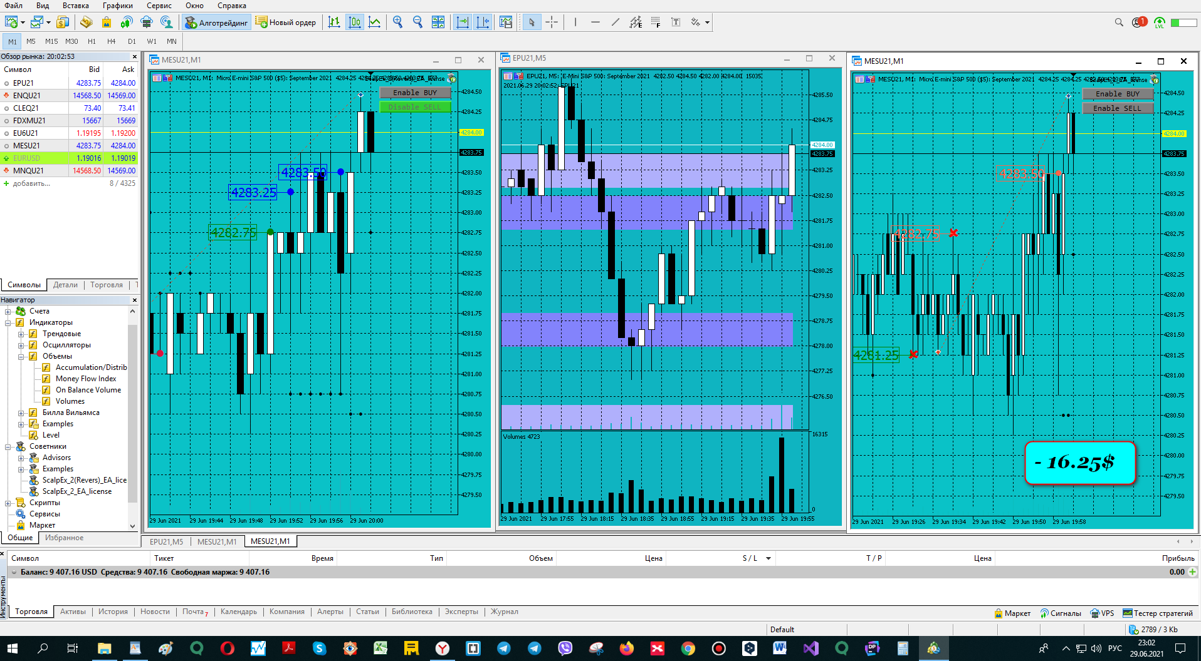Viewport: 1201px width, 661px height.
Task: Open the Новый ордер dialog
Action: tap(286, 23)
